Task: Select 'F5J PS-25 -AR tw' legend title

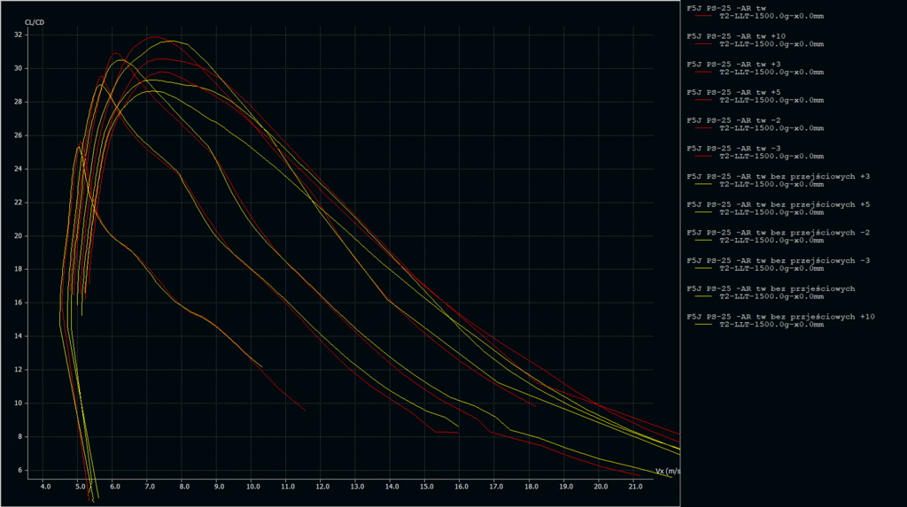Action: click(x=732, y=8)
